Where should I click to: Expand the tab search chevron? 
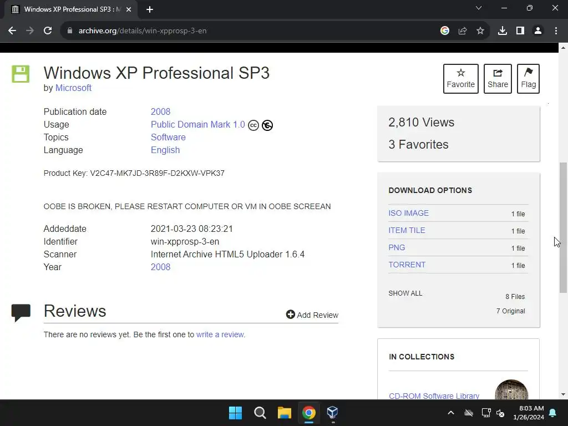[479, 8]
